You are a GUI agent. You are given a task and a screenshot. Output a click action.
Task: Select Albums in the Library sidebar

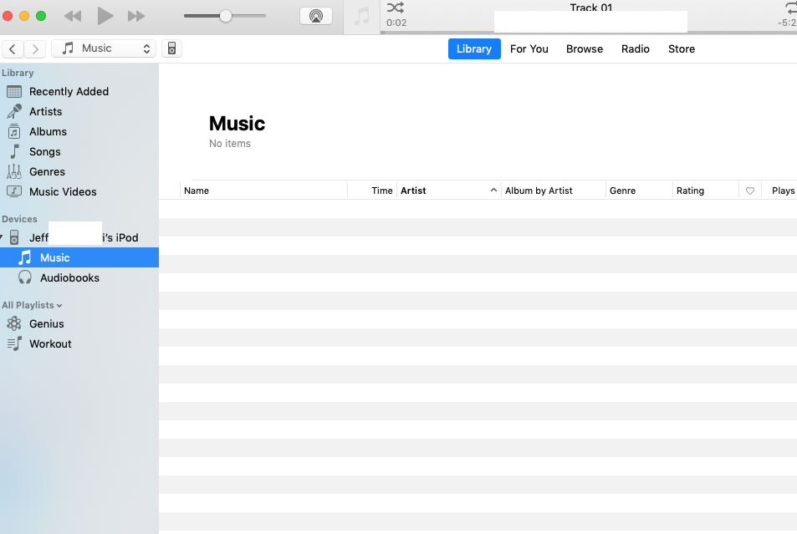pos(79,131)
